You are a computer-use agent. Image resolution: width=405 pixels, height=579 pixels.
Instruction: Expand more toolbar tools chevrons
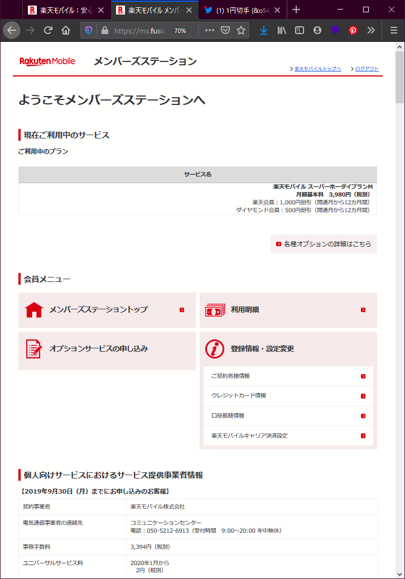(x=371, y=30)
